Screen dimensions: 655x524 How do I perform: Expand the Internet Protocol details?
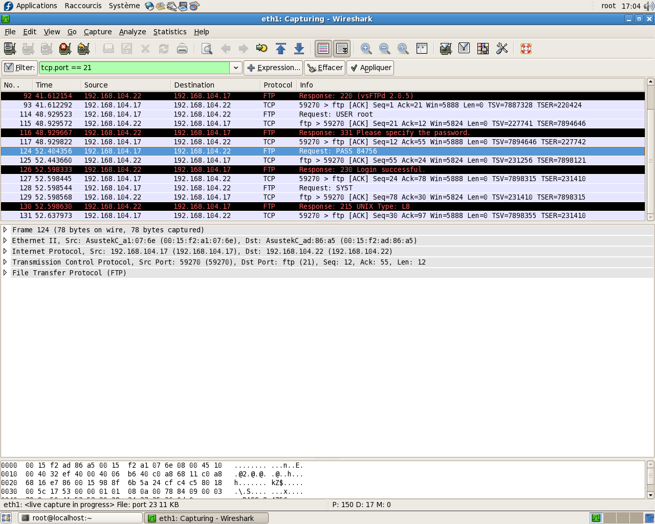5,251
